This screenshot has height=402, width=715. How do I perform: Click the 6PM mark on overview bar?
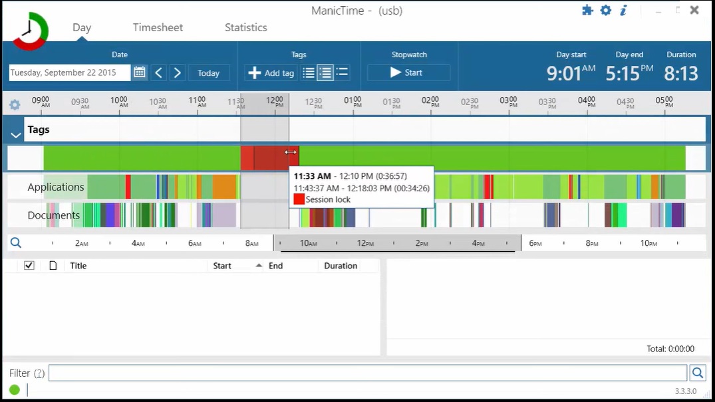535,243
